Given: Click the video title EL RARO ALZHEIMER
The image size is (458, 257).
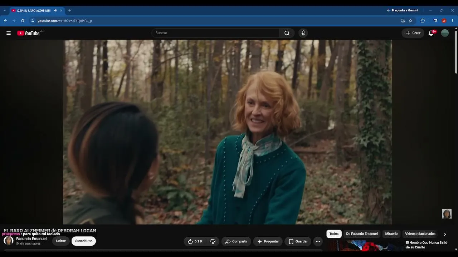Looking at the screenshot, I should [50, 231].
